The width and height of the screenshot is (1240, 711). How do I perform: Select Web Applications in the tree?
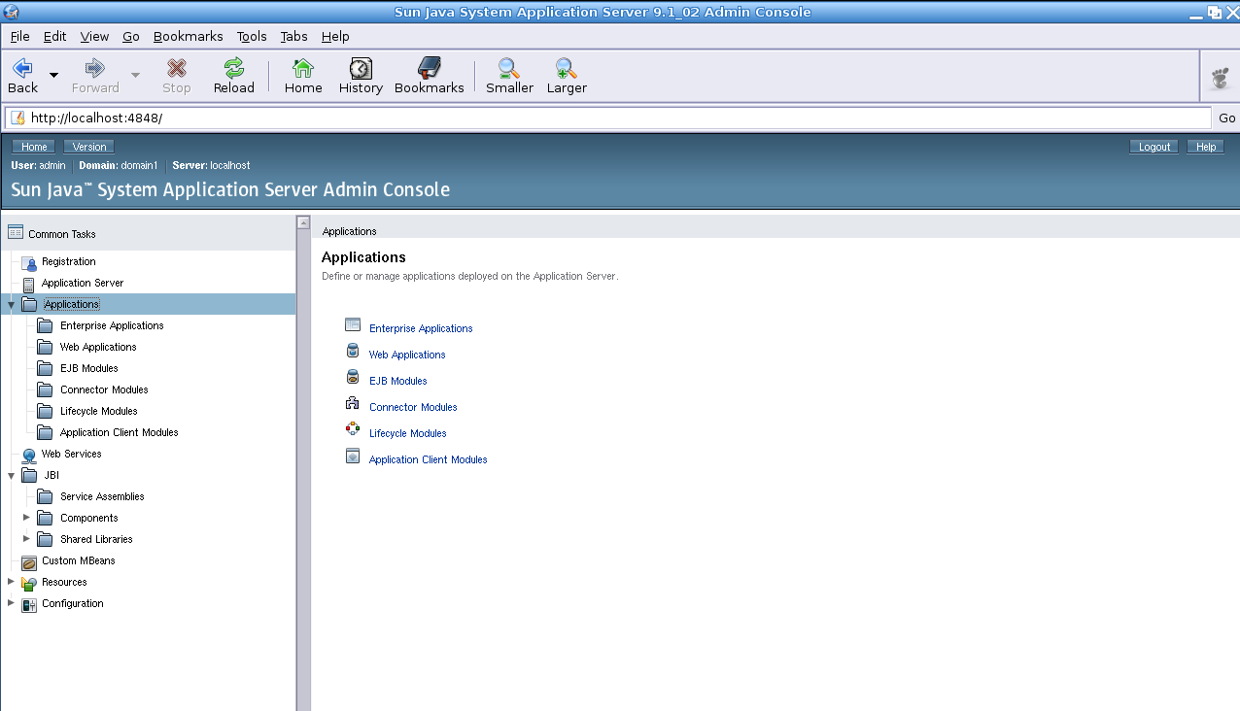98,347
